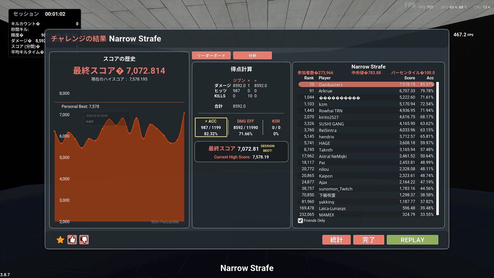Viewport: 494px width, 278px height.
Task: Select the Pei leaderboard row
Action: [366, 162]
